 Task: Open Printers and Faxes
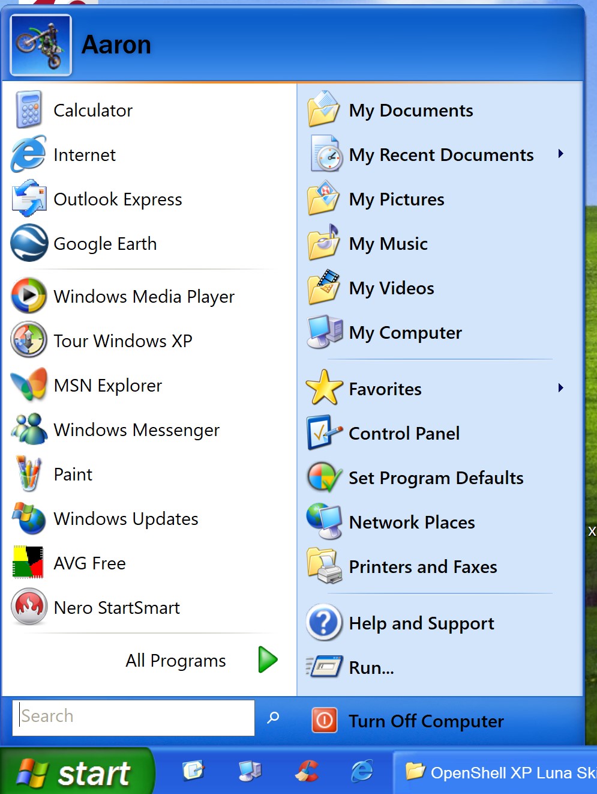423,566
